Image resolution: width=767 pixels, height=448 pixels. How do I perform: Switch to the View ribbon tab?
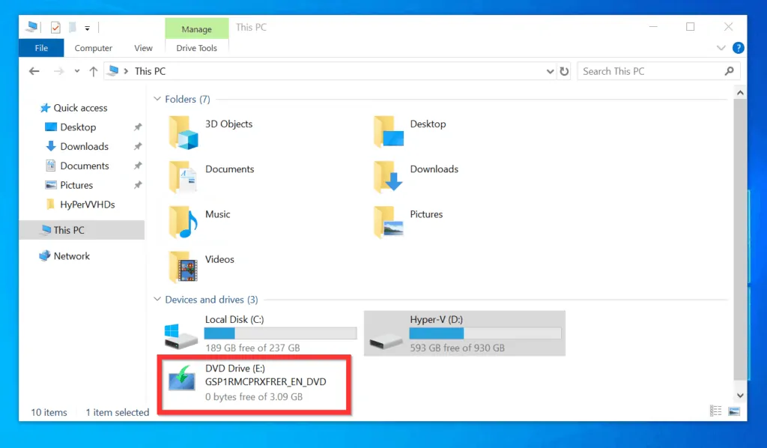tap(143, 48)
